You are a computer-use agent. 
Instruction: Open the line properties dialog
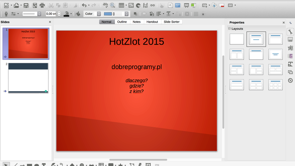pos(6,14)
